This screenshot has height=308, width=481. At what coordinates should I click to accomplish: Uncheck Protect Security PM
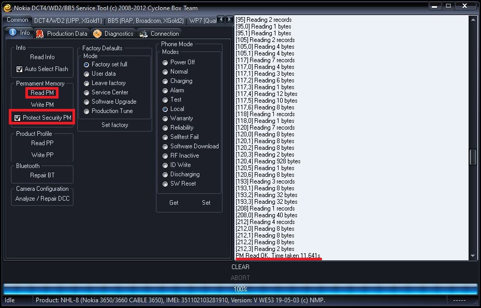(18, 118)
